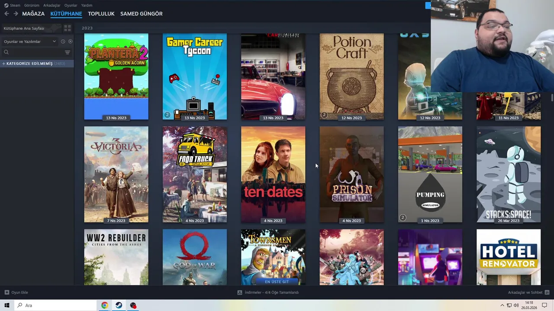Open God of War game cover

pyautogui.click(x=195, y=257)
